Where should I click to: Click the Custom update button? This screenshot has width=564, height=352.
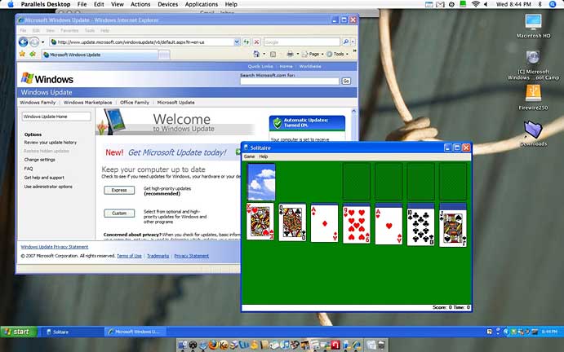click(x=119, y=213)
